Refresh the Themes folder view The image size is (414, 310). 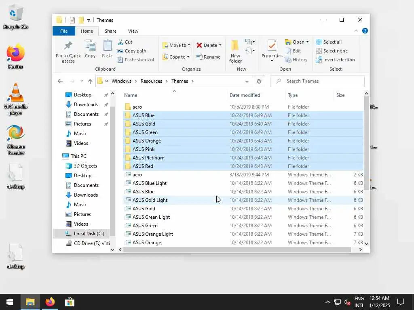[x=259, y=81]
